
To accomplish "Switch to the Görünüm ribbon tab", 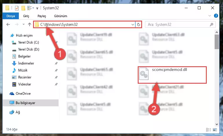I will pos(61,16).
